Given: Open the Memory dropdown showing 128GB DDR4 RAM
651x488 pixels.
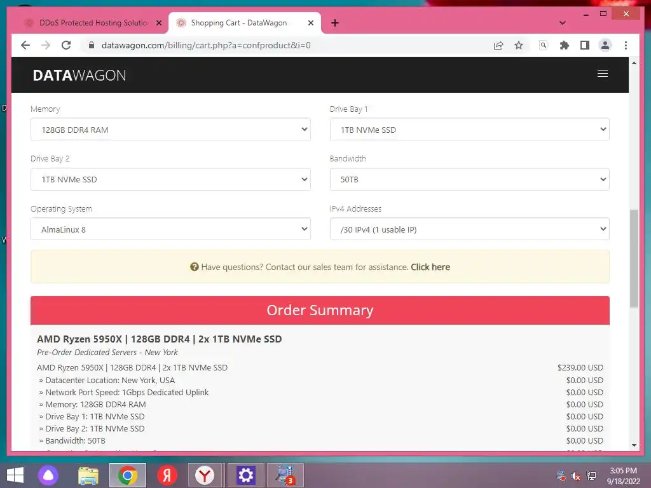Looking at the screenshot, I should (x=170, y=130).
